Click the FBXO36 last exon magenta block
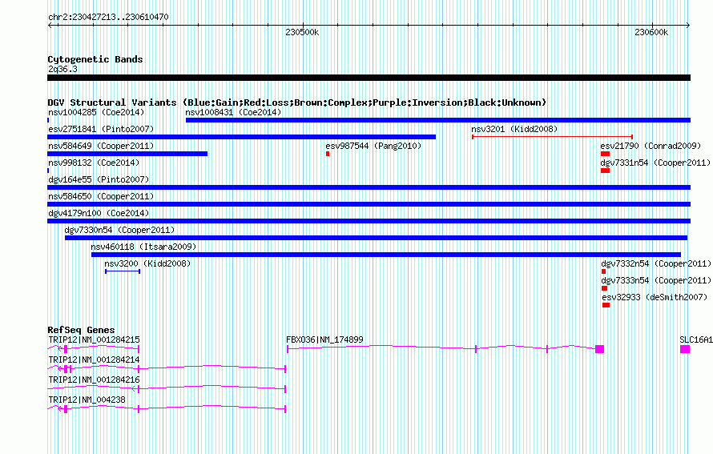The image size is (713, 454). (600, 349)
